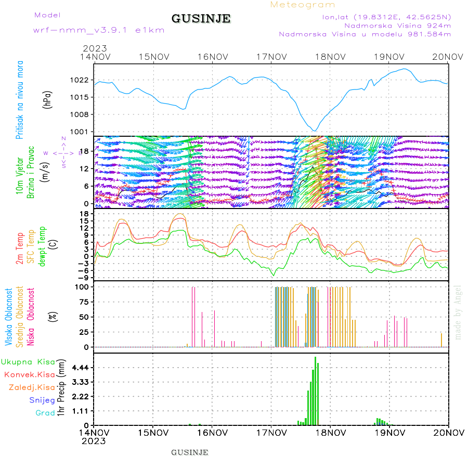
Task: Select the orange "Srednja Oblacnost" label
Action: [19, 317]
